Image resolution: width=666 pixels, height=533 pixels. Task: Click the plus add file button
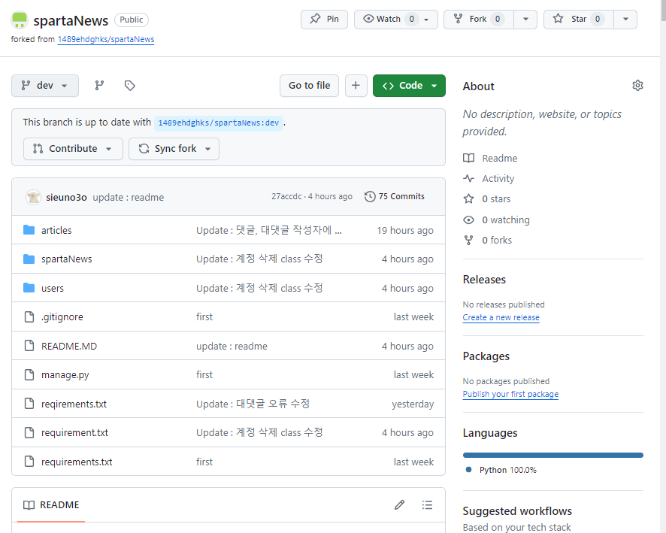pyautogui.click(x=356, y=86)
